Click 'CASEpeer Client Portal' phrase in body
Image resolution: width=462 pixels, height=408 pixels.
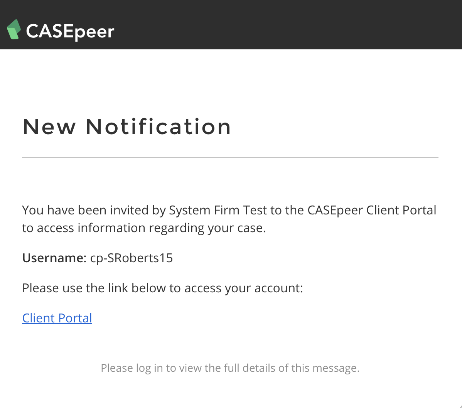tap(372, 210)
